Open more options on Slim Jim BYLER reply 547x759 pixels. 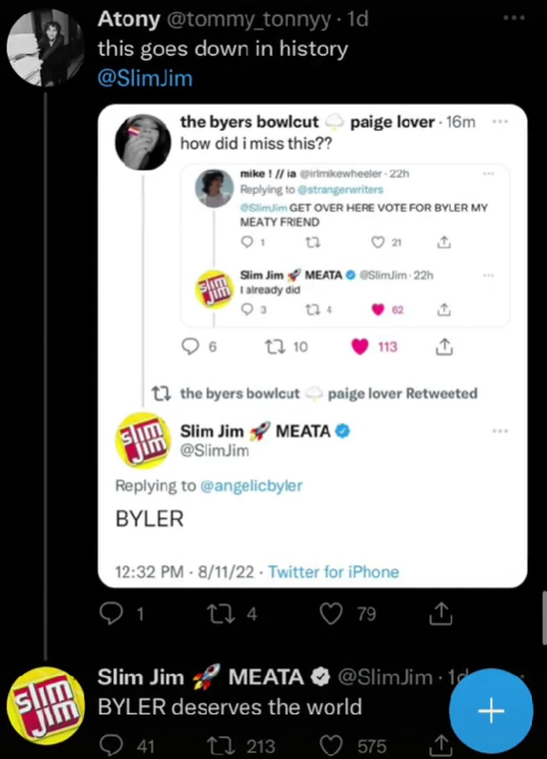(500, 432)
